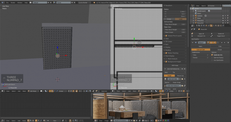
Task: Hide Camera via its outliner eye icon
Action: pos(223,16)
